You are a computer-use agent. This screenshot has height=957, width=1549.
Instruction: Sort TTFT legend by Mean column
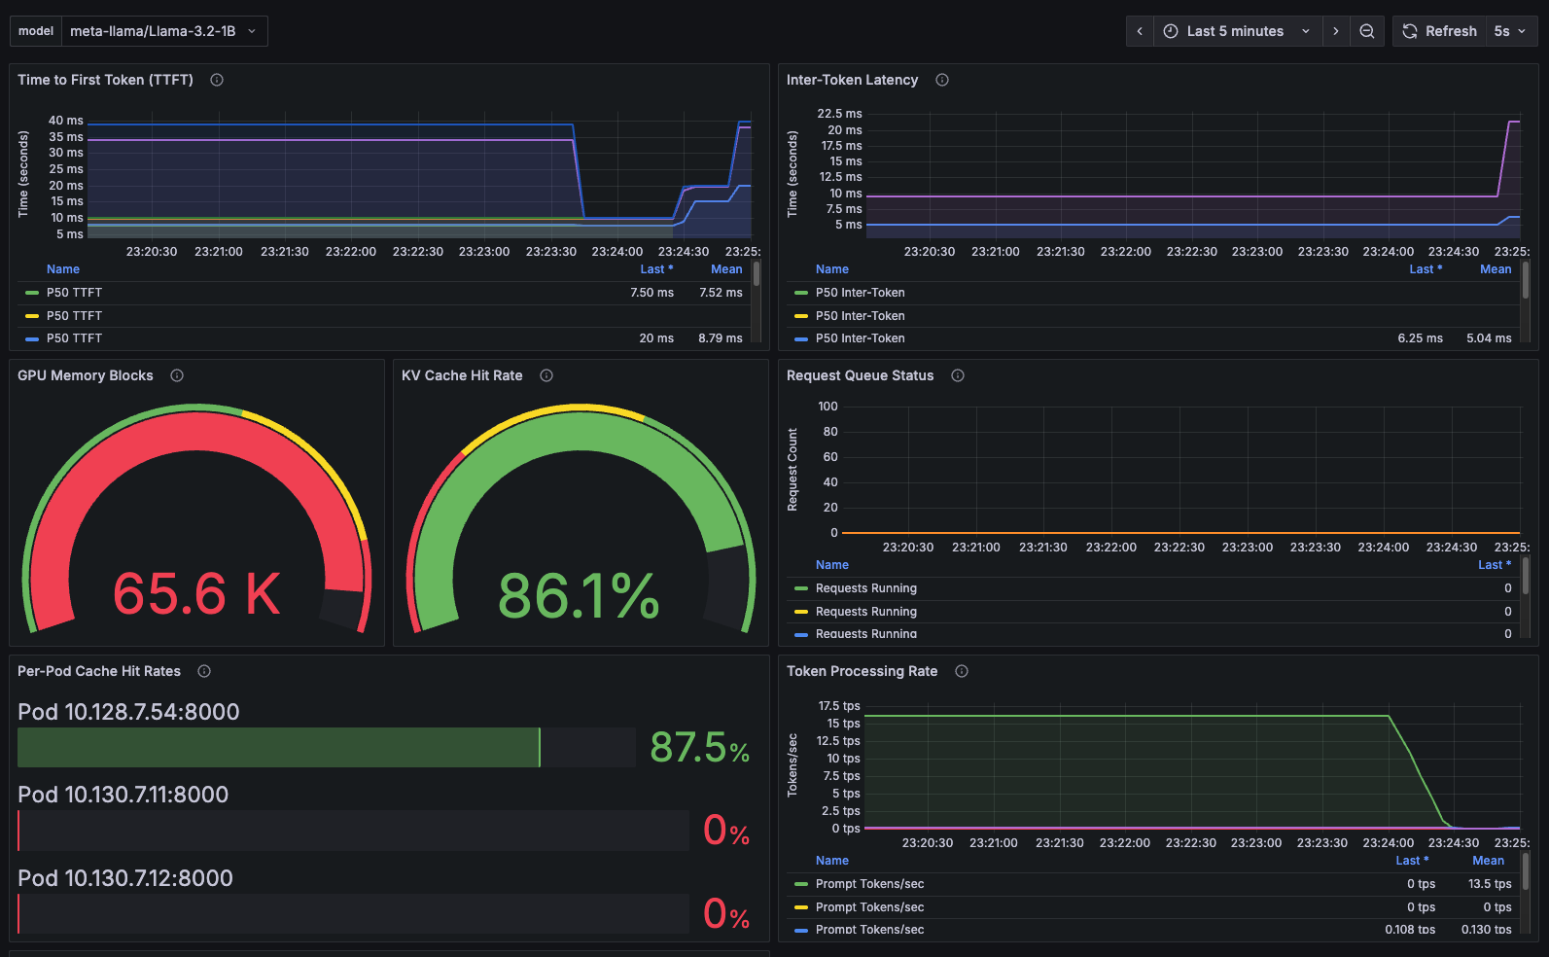click(x=726, y=269)
